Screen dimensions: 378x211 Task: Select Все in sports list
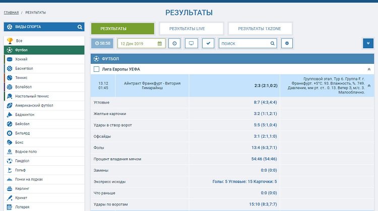tap(44, 41)
